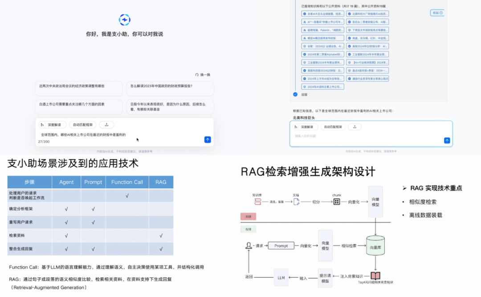Open the source starting with 超微电脑、Palantir
This screenshot has height=297, width=481.
[323, 30]
